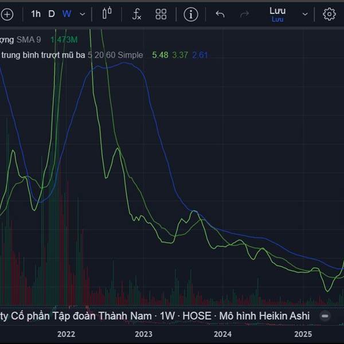344x344 pixels.
Task: Open the symbol info circle icon
Action: coord(191,14)
